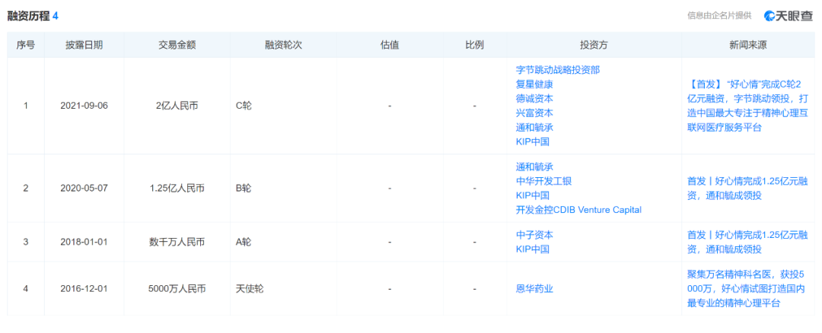Open news link in B轮 row
This screenshot has width=822, height=333.
coord(747,189)
